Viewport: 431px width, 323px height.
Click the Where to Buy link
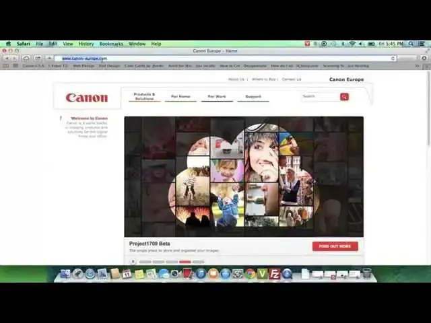pos(263,79)
